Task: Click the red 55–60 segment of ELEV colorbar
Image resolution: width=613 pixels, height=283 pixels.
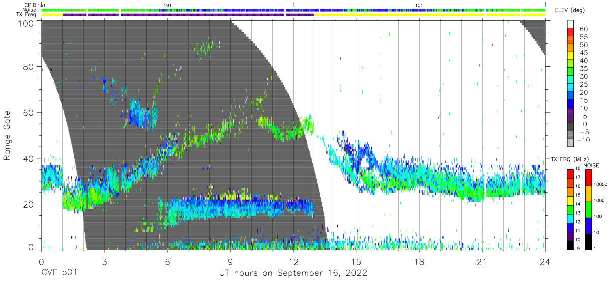Action: (x=570, y=32)
